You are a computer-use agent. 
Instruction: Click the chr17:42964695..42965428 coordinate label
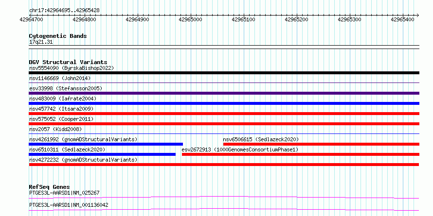pyautogui.click(x=64, y=11)
